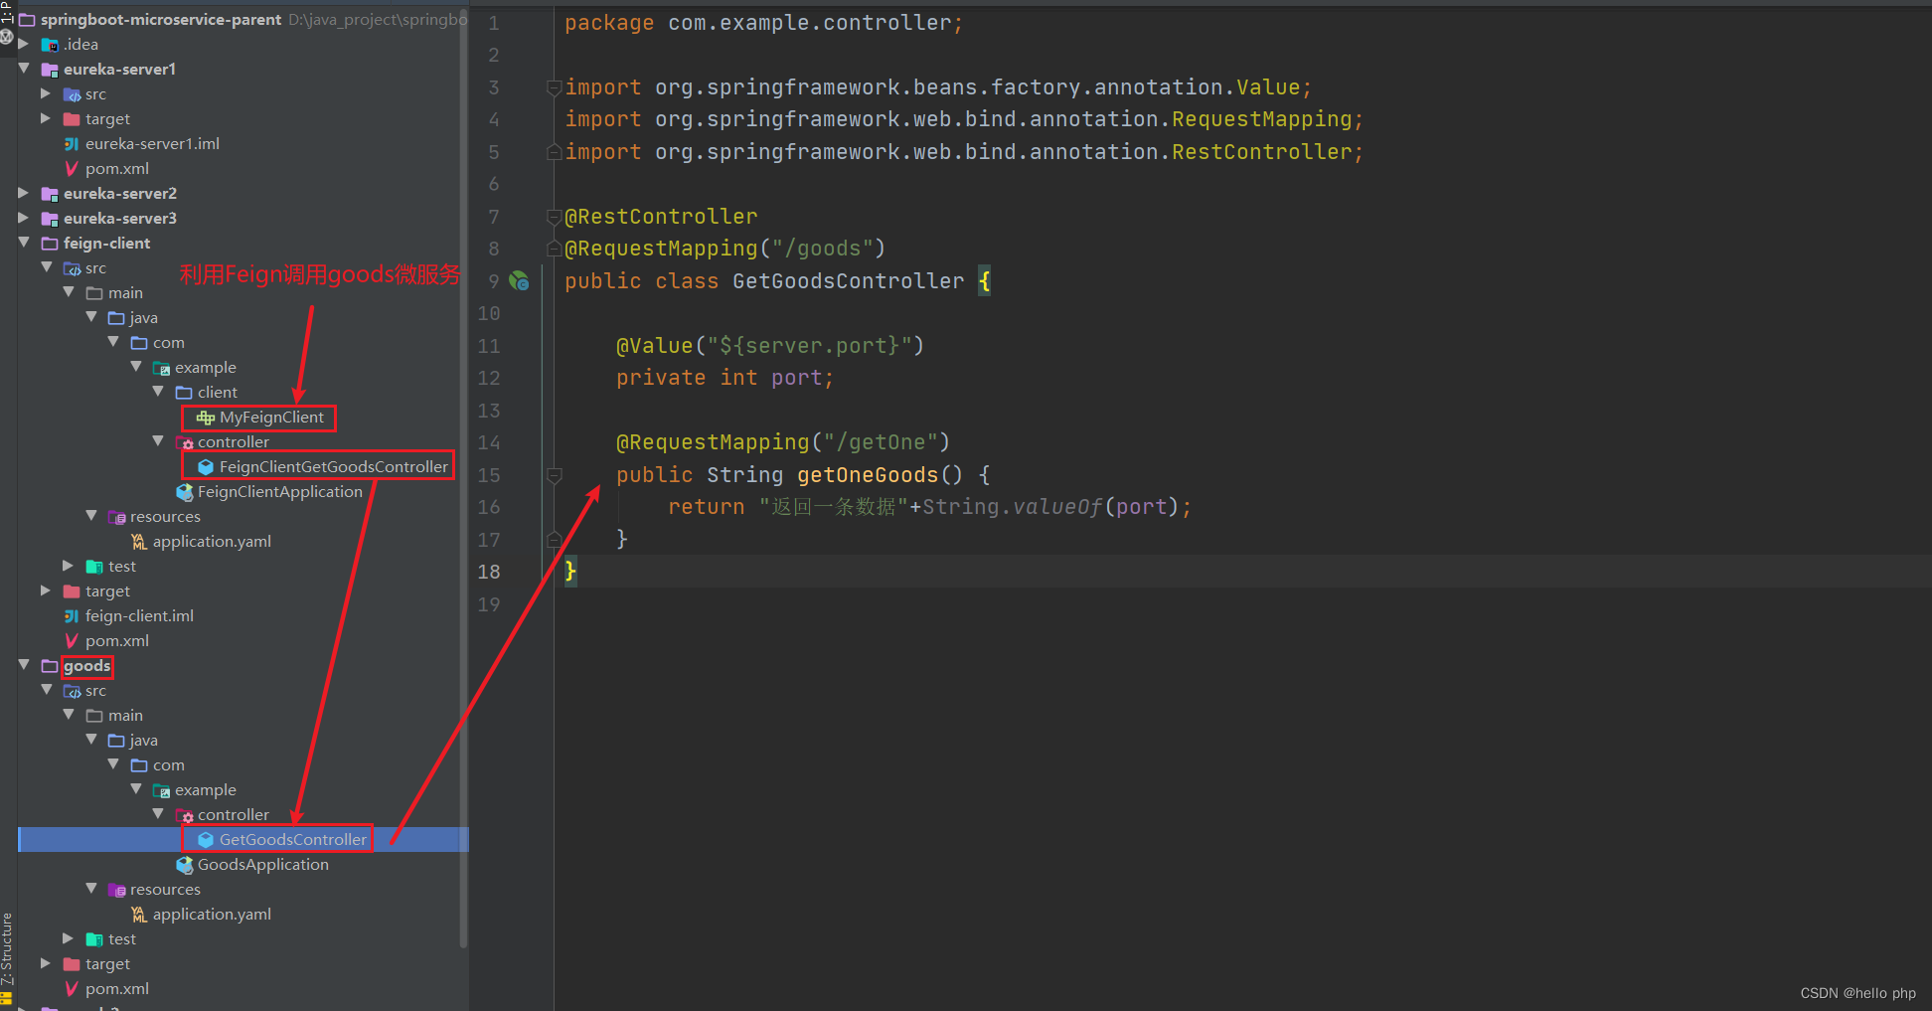Open FeignClientApplication class

pyautogui.click(x=280, y=492)
